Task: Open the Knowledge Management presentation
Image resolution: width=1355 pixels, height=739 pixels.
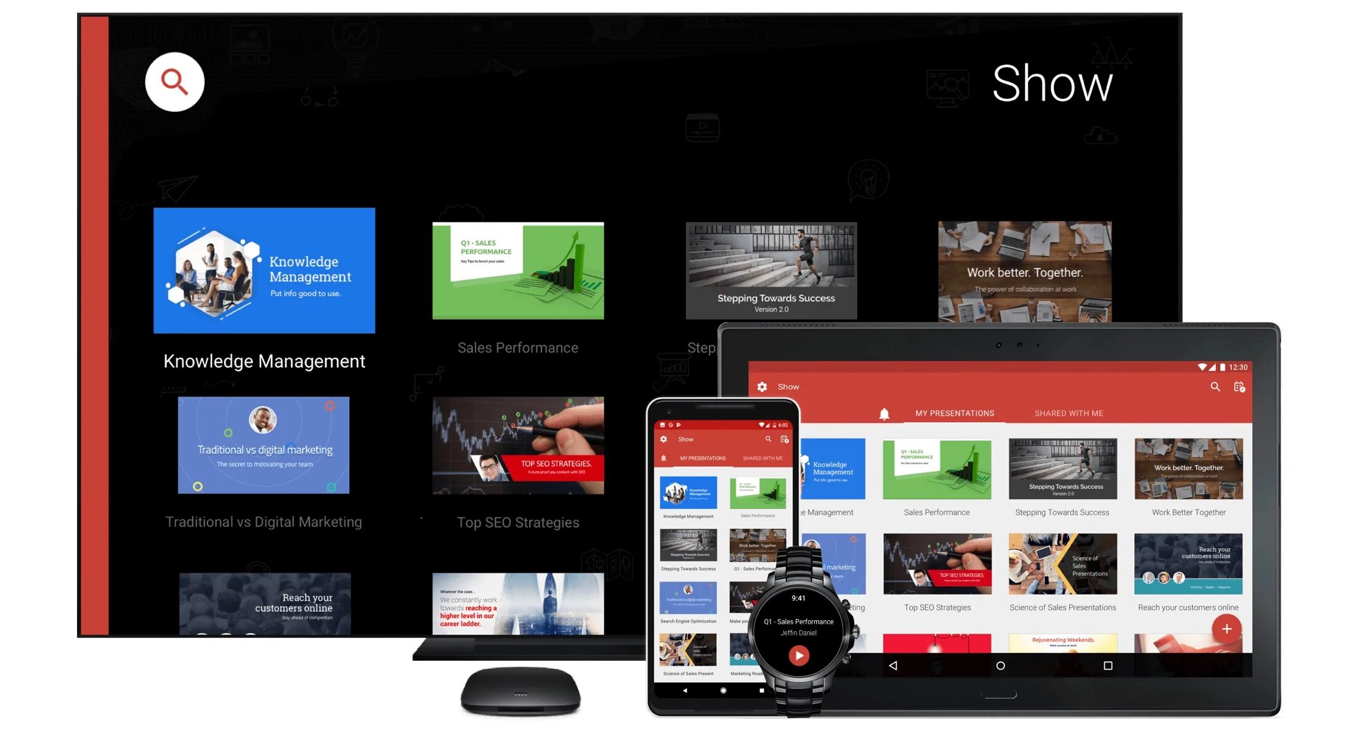Action: (x=264, y=271)
